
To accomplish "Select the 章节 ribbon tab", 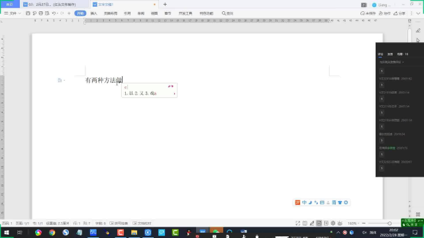I will tap(168, 13).
